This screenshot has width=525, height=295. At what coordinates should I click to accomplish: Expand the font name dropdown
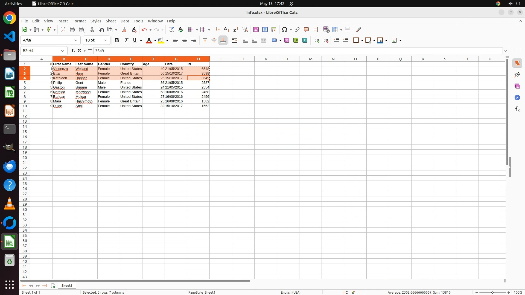coord(76,40)
